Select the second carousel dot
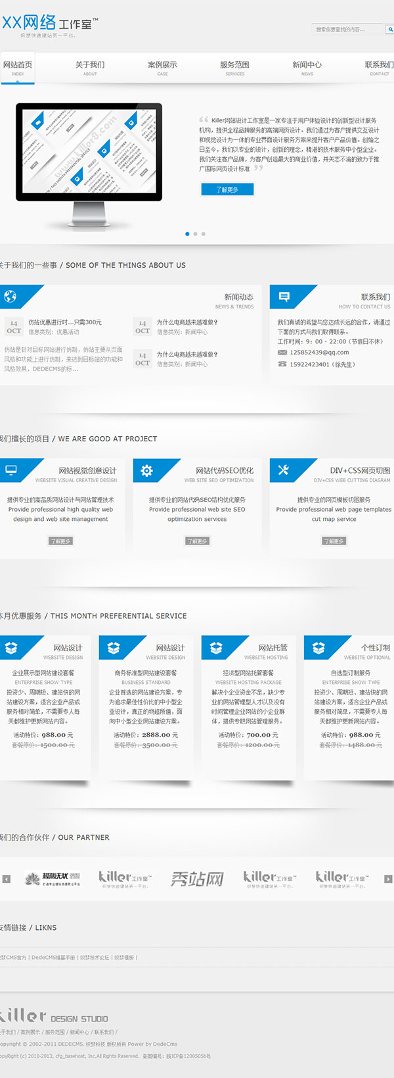Screen dimensions: 394x1078 tap(195, 234)
